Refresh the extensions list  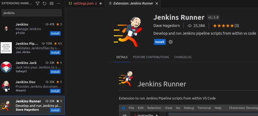[45, 4]
